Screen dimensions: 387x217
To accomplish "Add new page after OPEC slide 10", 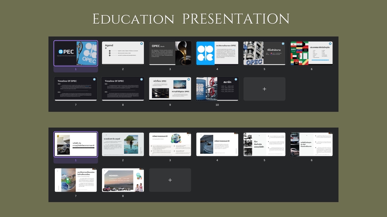I will coord(264,89).
